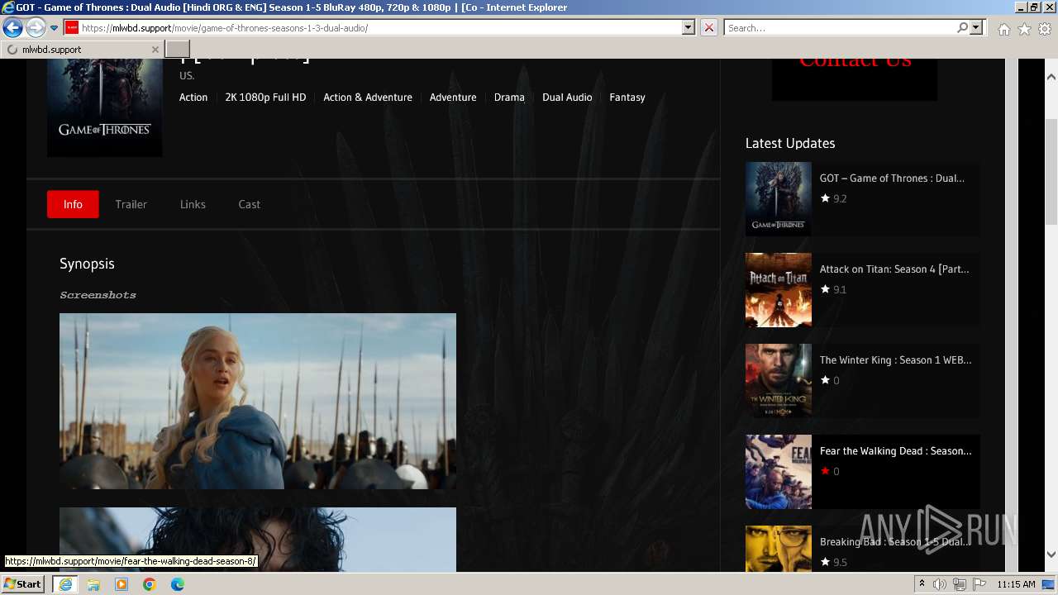The width and height of the screenshot is (1058, 595).
Task: Click the Attack on Titan thumbnail
Action: tap(779, 290)
